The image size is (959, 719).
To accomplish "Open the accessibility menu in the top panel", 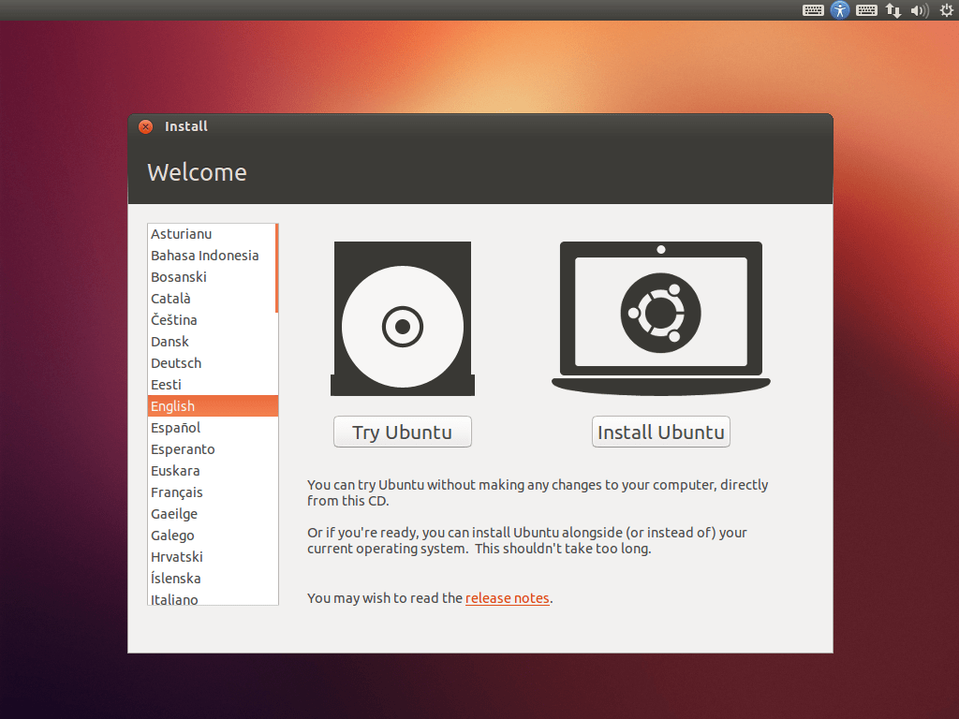I will 840,10.
